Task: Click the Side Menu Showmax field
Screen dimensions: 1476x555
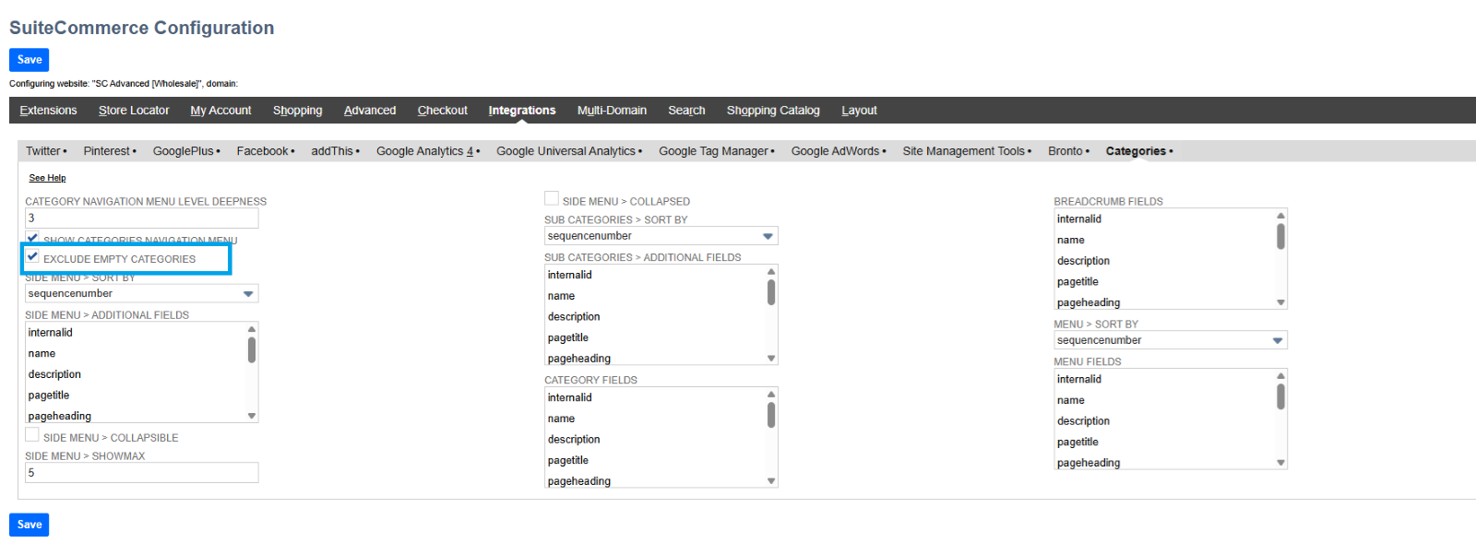Action: click(x=141, y=473)
